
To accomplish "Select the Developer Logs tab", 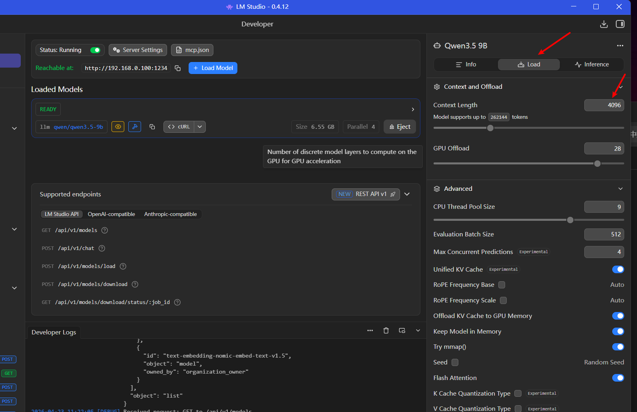I will (x=54, y=332).
